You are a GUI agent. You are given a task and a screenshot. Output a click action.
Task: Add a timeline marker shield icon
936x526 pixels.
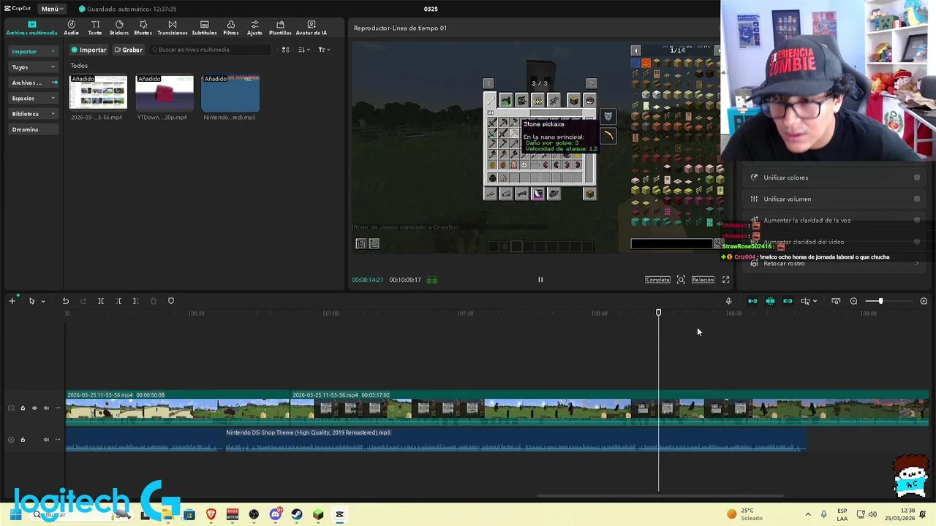point(171,301)
